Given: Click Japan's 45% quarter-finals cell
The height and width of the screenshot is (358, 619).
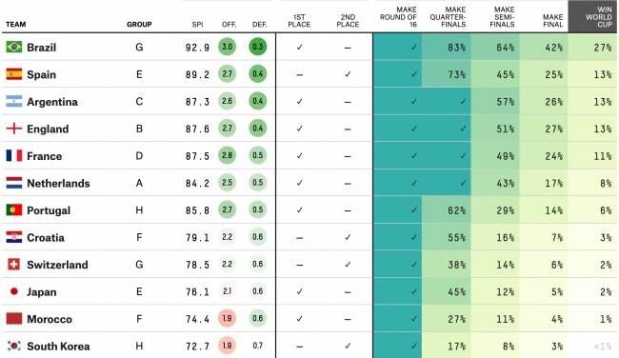Looking at the screenshot, I should (447, 291).
